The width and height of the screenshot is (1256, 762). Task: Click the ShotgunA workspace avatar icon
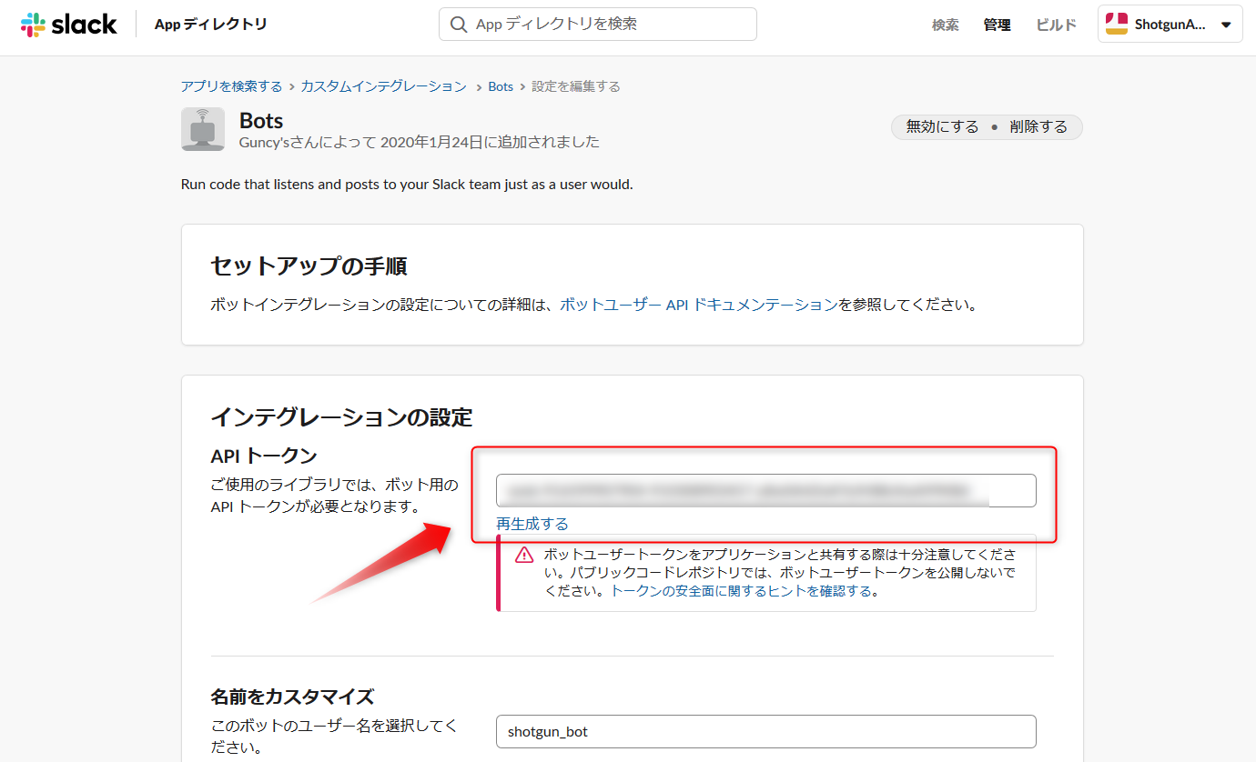pos(1117,25)
